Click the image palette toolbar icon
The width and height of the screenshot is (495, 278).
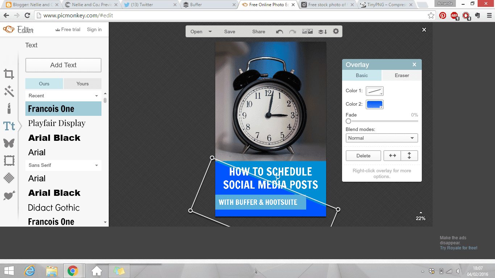[x=307, y=31]
